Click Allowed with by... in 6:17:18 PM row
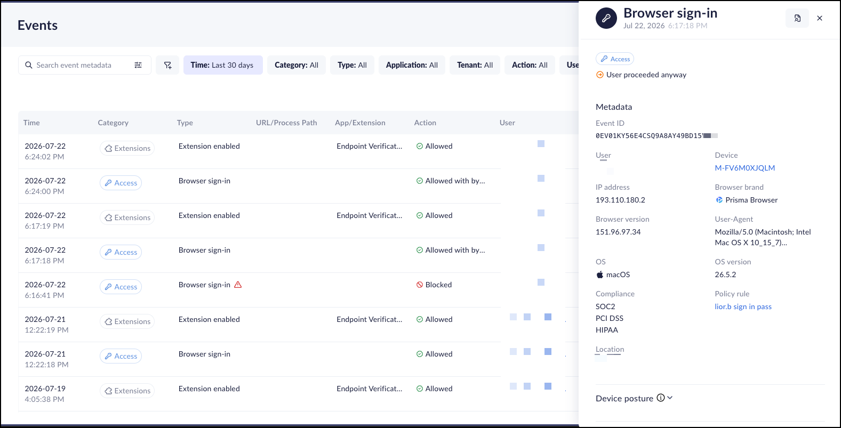Viewport: 841px width, 428px height. 451,250
